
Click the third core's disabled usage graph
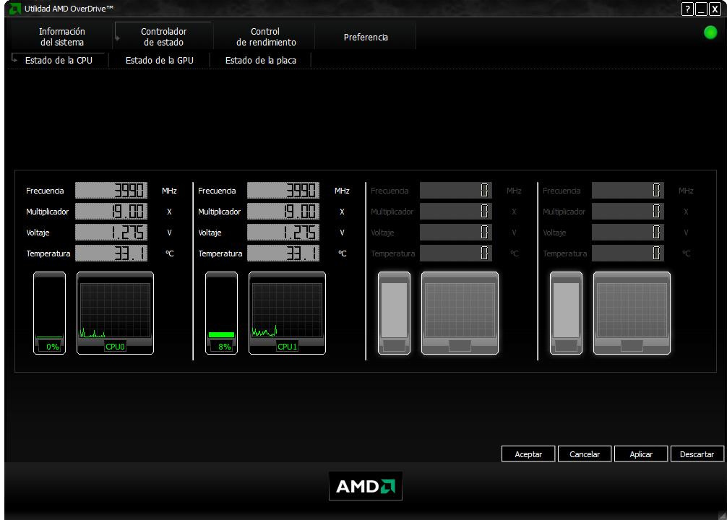click(460, 311)
